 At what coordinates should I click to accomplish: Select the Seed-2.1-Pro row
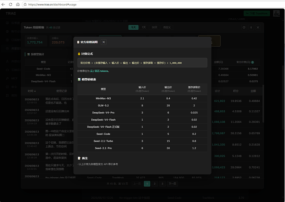[142, 148]
